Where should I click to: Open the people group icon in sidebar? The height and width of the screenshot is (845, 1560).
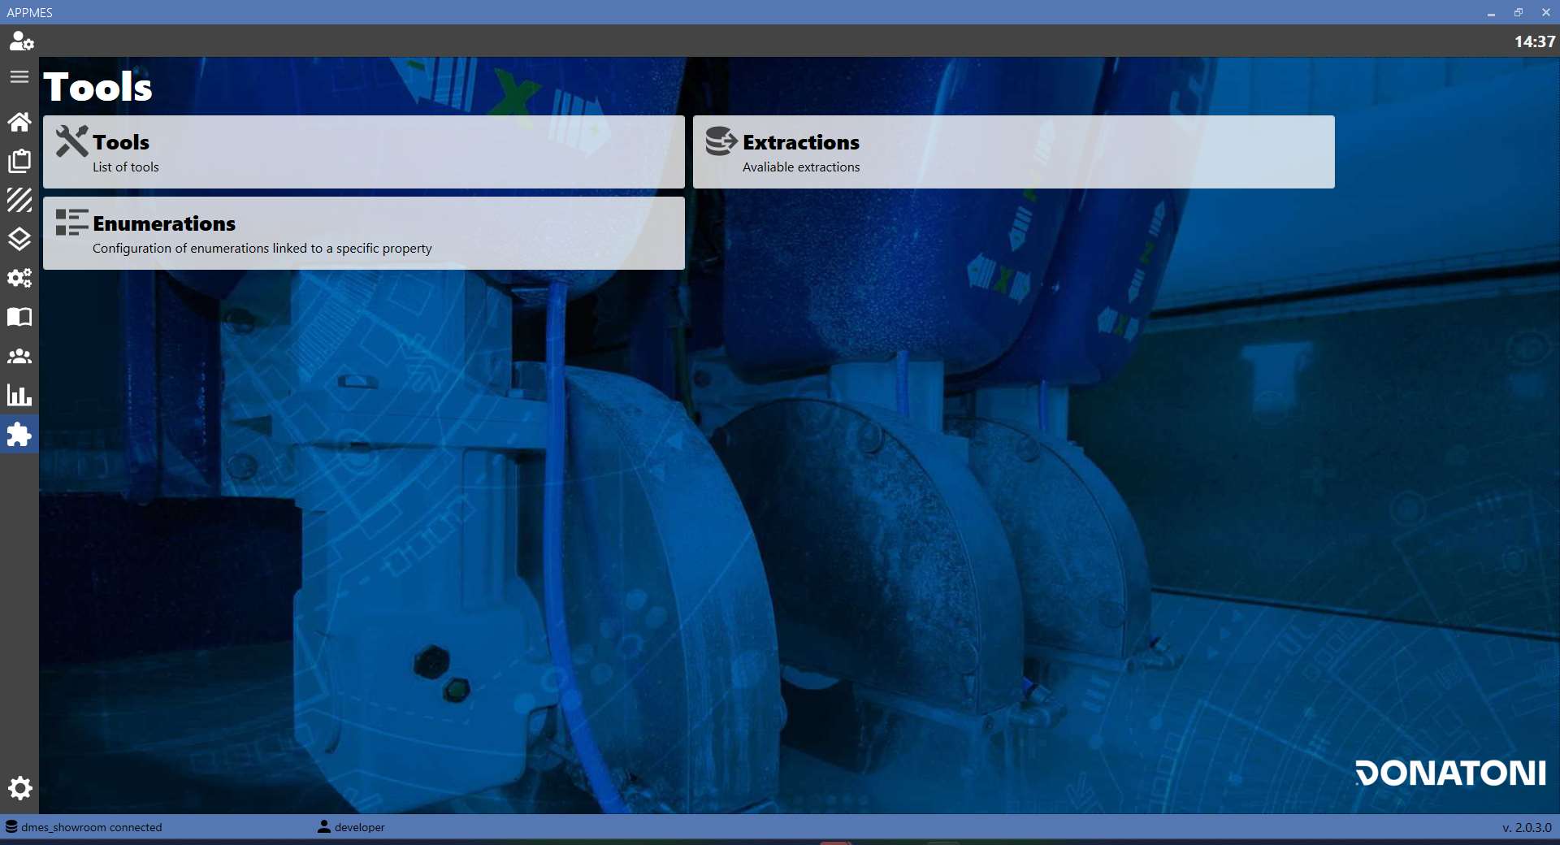pyautogui.click(x=19, y=357)
